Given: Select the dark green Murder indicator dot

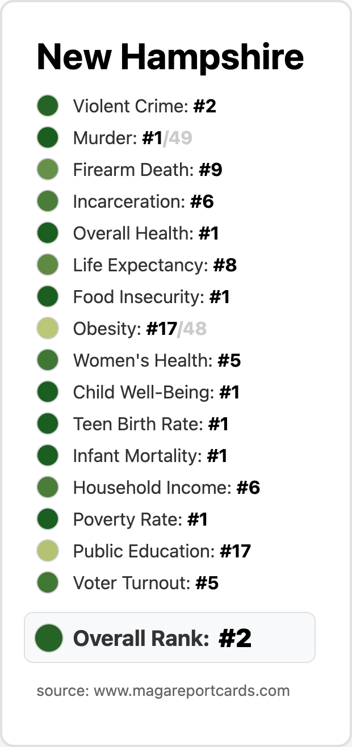Looking at the screenshot, I should tap(48, 138).
